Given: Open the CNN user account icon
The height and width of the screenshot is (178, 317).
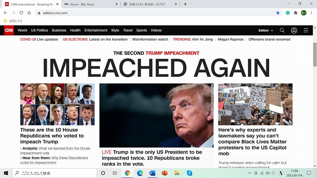Looking at the screenshot, I should [294, 30].
